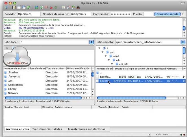Toggle the remote directory tree view
Screen dimensions: 187x137
(x=24, y=8)
